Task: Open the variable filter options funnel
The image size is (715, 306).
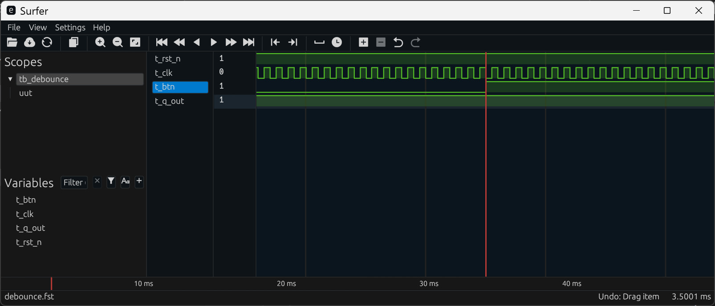Action: pyautogui.click(x=111, y=181)
